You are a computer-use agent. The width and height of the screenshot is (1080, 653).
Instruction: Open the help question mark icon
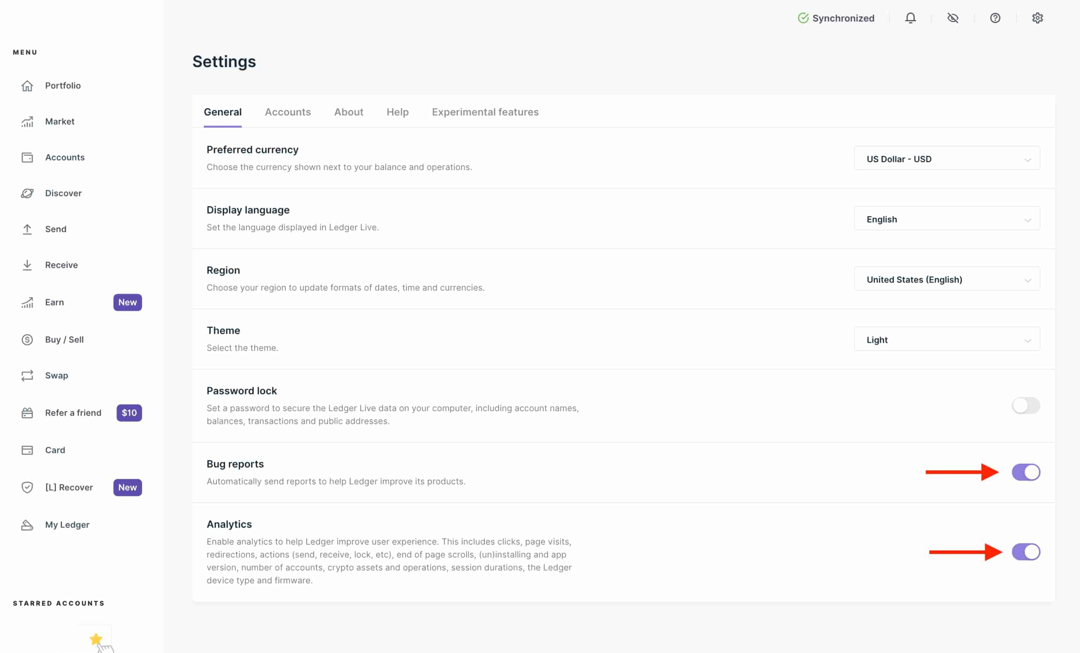[x=995, y=18]
